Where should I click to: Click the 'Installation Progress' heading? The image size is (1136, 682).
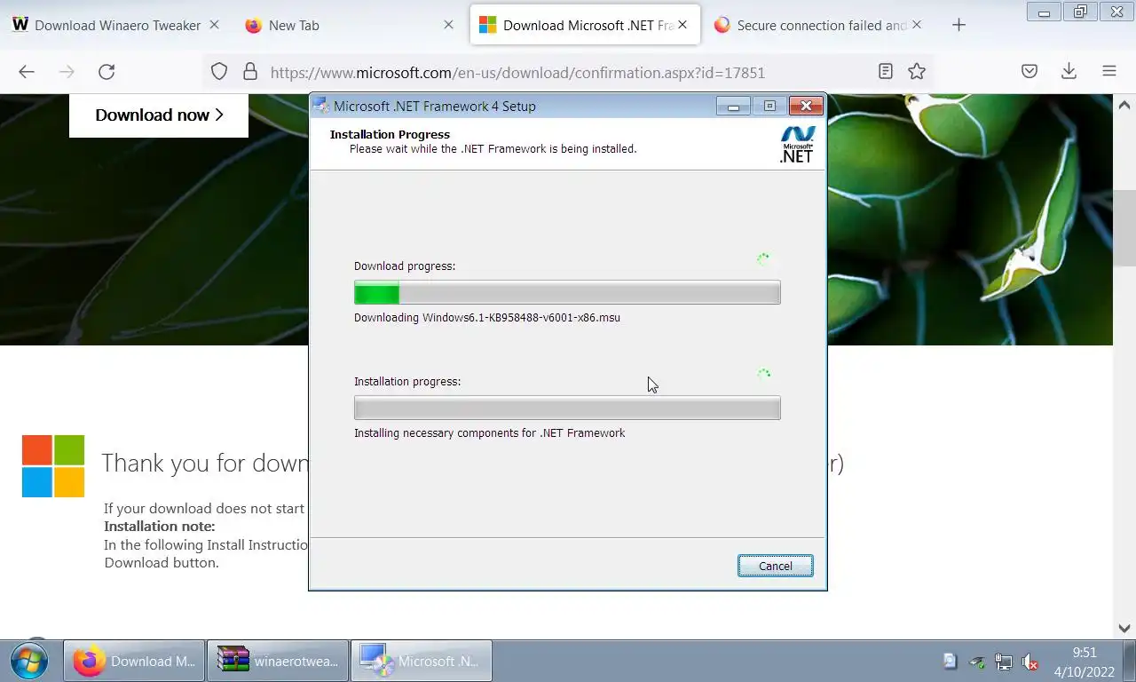(390, 134)
